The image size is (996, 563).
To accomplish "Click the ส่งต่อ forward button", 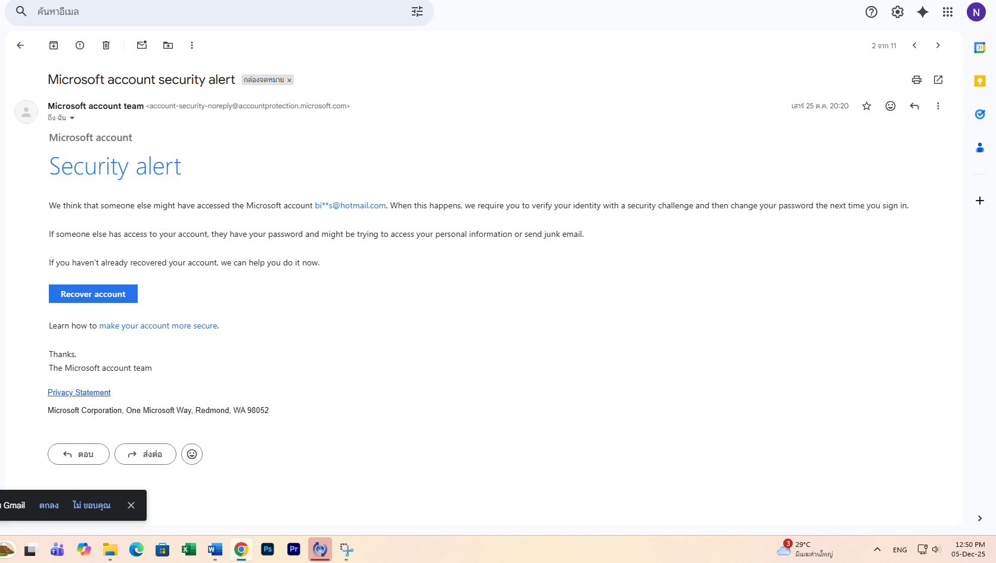I will pos(145,454).
